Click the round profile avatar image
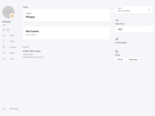Image resolution: width=155 pixels, height=116 pixels. tap(9, 12)
